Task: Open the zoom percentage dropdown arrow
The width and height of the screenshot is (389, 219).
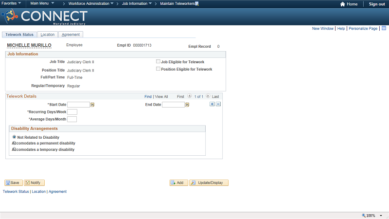Action: pos(381,216)
